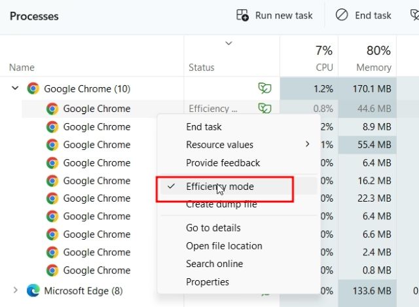The width and height of the screenshot is (419, 307).
Task: Click Run new task icon
Action: tap(242, 15)
